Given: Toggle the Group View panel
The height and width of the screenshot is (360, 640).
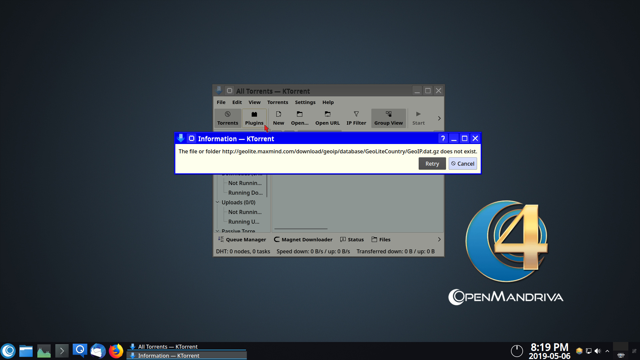Looking at the screenshot, I should tap(388, 118).
